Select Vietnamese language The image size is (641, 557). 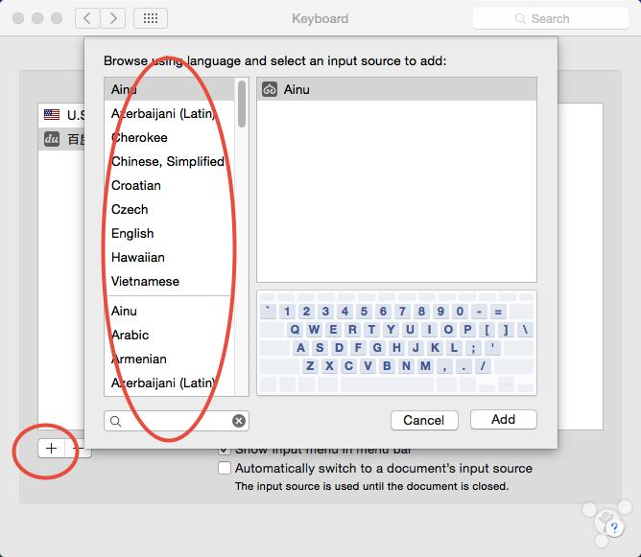(x=170, y=281)
